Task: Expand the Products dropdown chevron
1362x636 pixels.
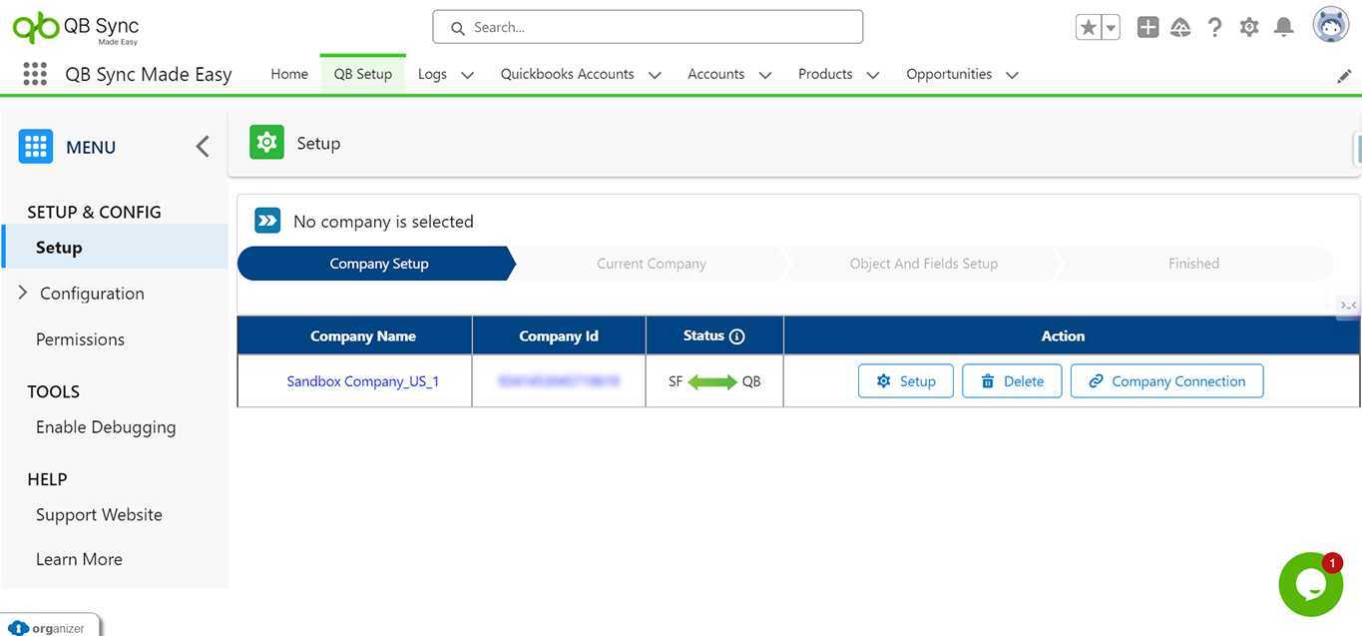Action: click(x=873, y=75)
